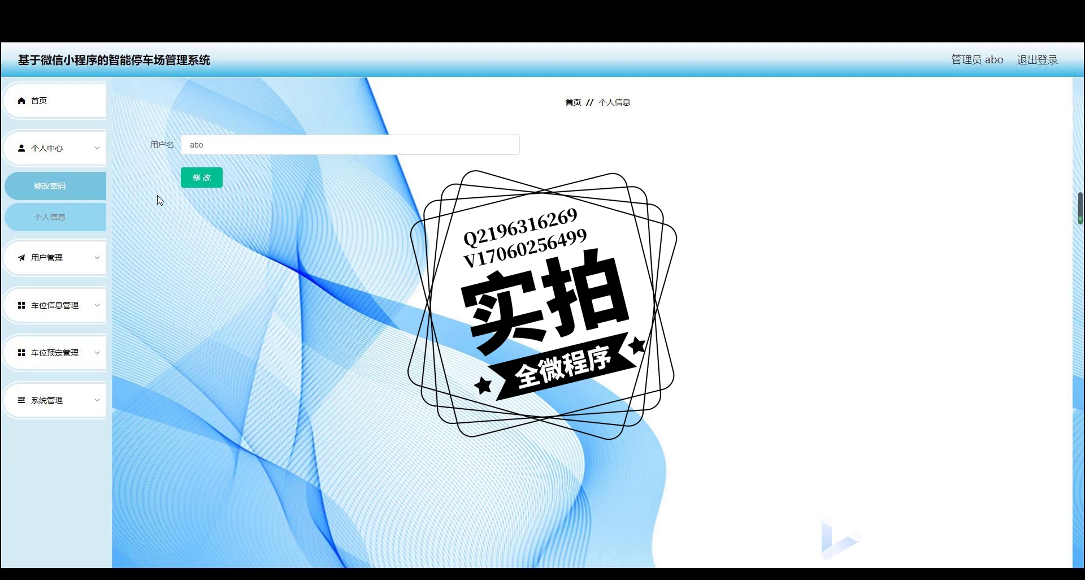Click the grid icon beside 车位信息管理
The image size is (1085, 580).
[21, 305]
